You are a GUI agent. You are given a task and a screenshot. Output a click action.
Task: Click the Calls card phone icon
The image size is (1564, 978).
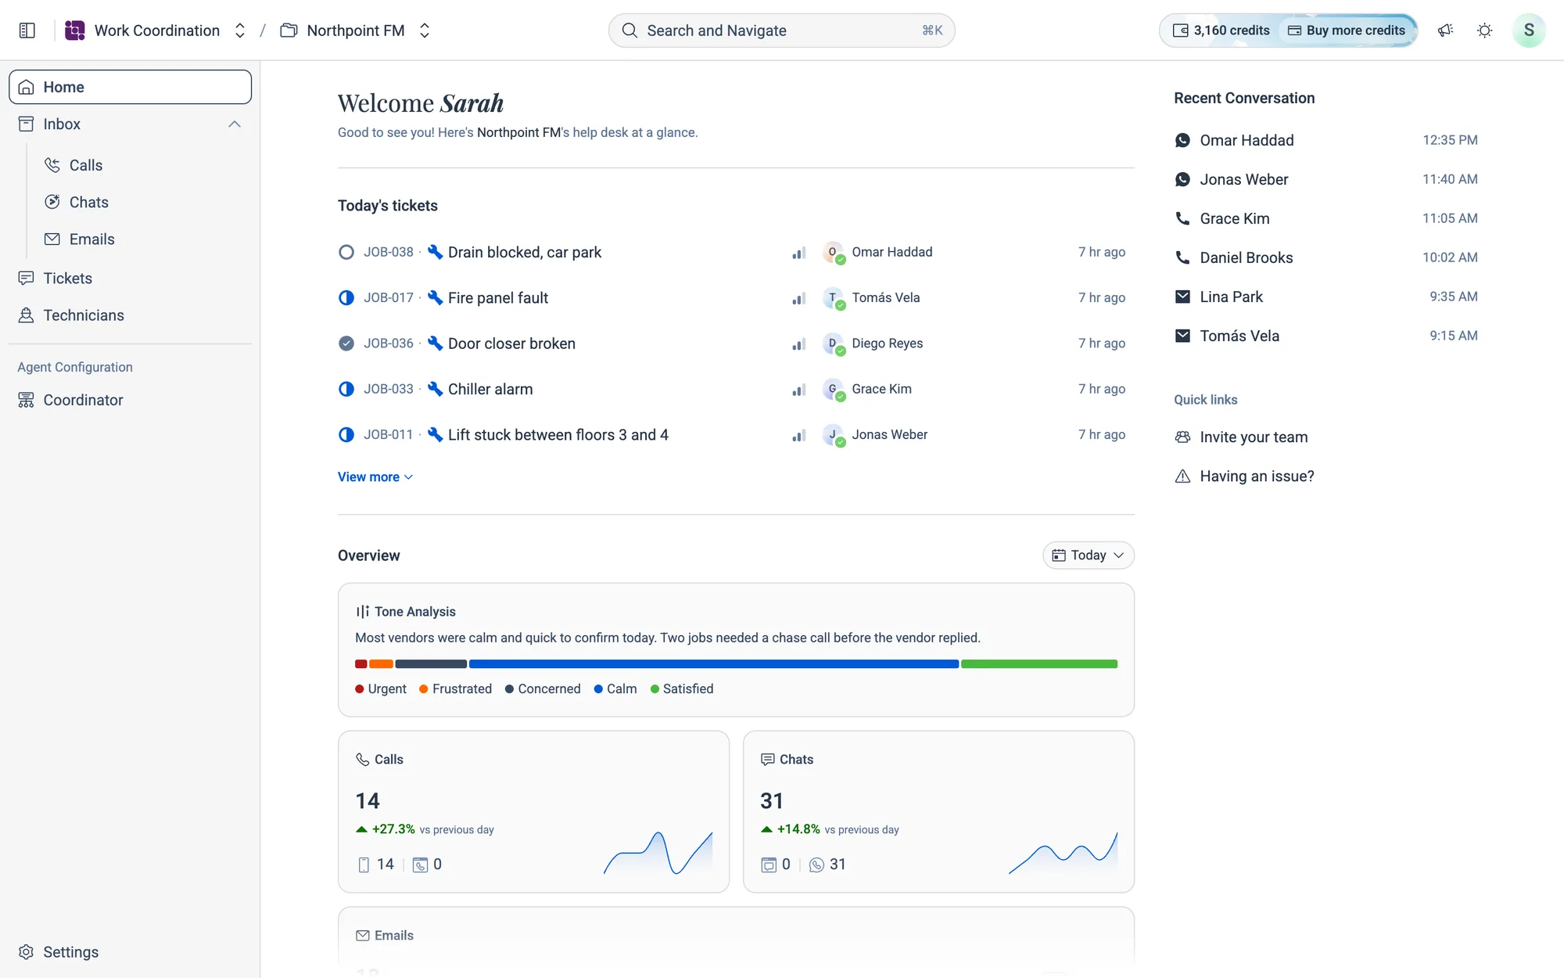coord(363,760)
